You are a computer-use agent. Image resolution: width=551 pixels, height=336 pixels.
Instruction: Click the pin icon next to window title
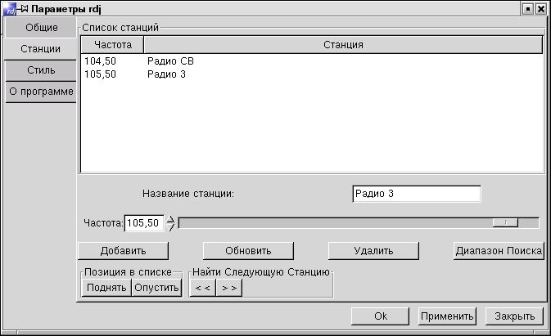point(25,8)
